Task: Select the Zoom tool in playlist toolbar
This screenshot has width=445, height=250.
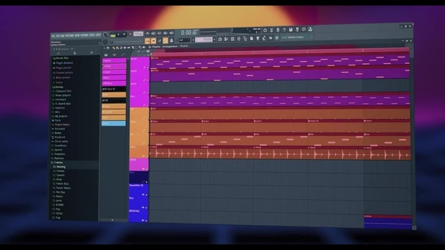Action: click(140, 47)
